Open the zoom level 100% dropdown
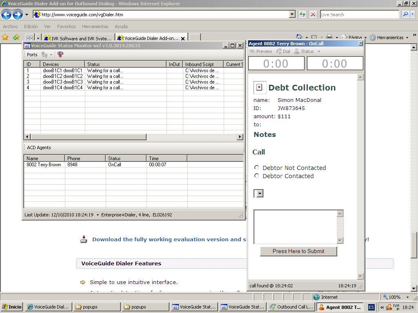The image size is (418, 313). (407, 297)
